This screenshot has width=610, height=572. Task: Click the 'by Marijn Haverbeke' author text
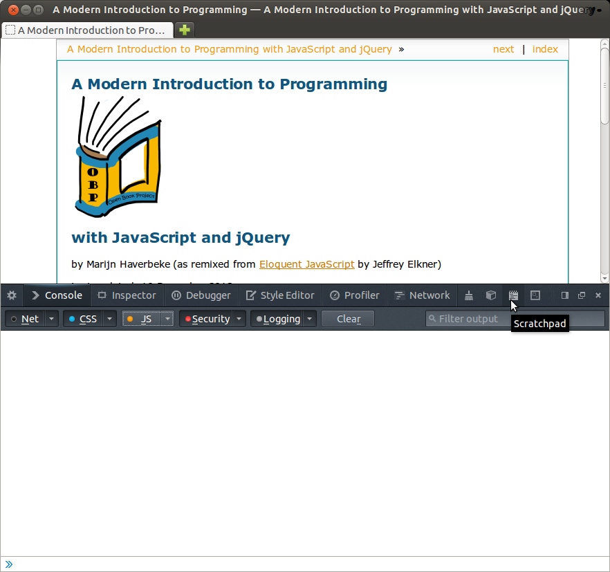(x=120, y=264)
